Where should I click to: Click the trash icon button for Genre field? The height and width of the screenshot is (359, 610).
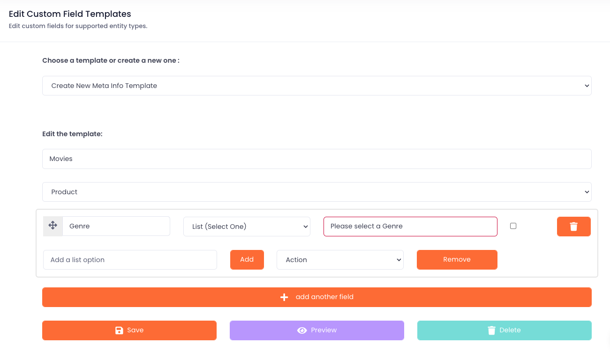coord(573,227)
